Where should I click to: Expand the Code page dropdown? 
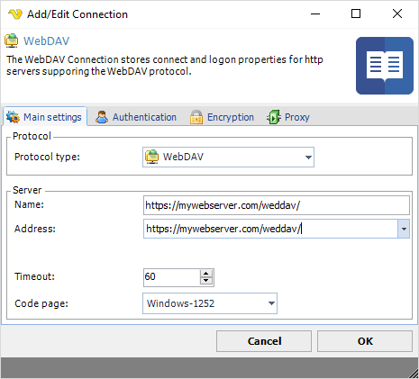[x=271, y=303]
